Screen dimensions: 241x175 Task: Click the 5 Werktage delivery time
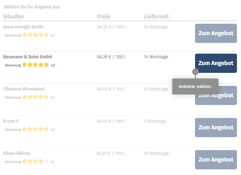[155, 121]
